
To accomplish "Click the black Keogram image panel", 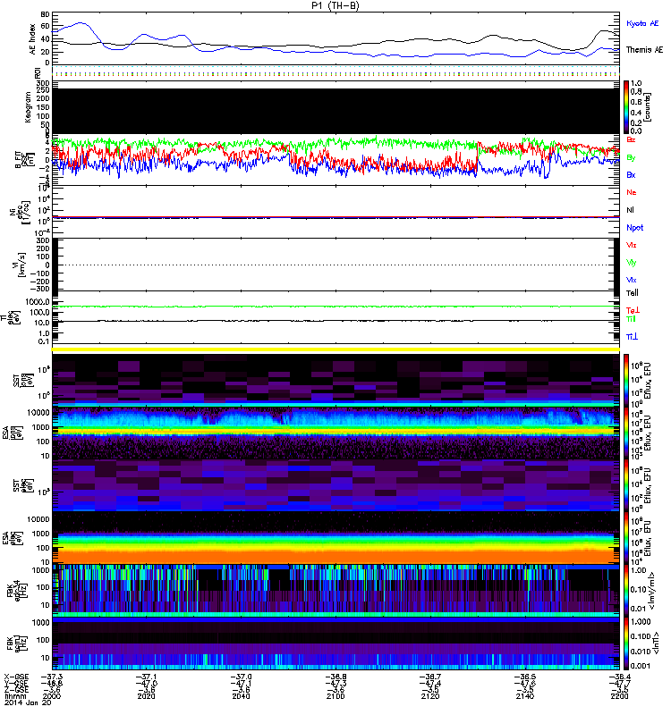I will [335, 111].
